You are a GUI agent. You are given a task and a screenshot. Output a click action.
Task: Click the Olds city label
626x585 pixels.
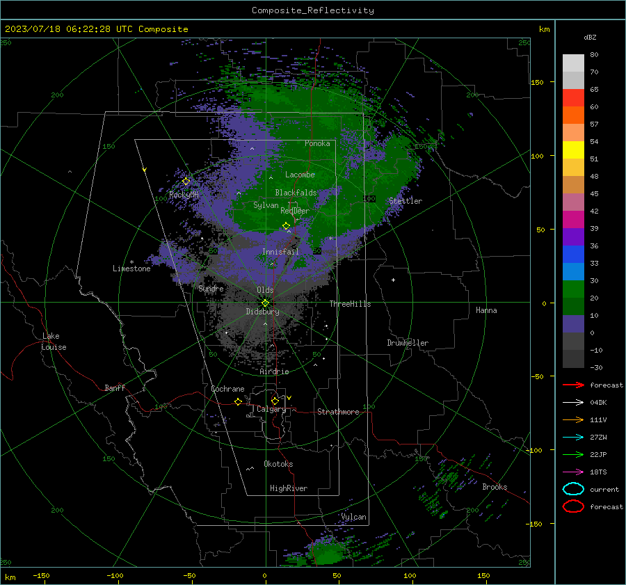pos(265,290)
